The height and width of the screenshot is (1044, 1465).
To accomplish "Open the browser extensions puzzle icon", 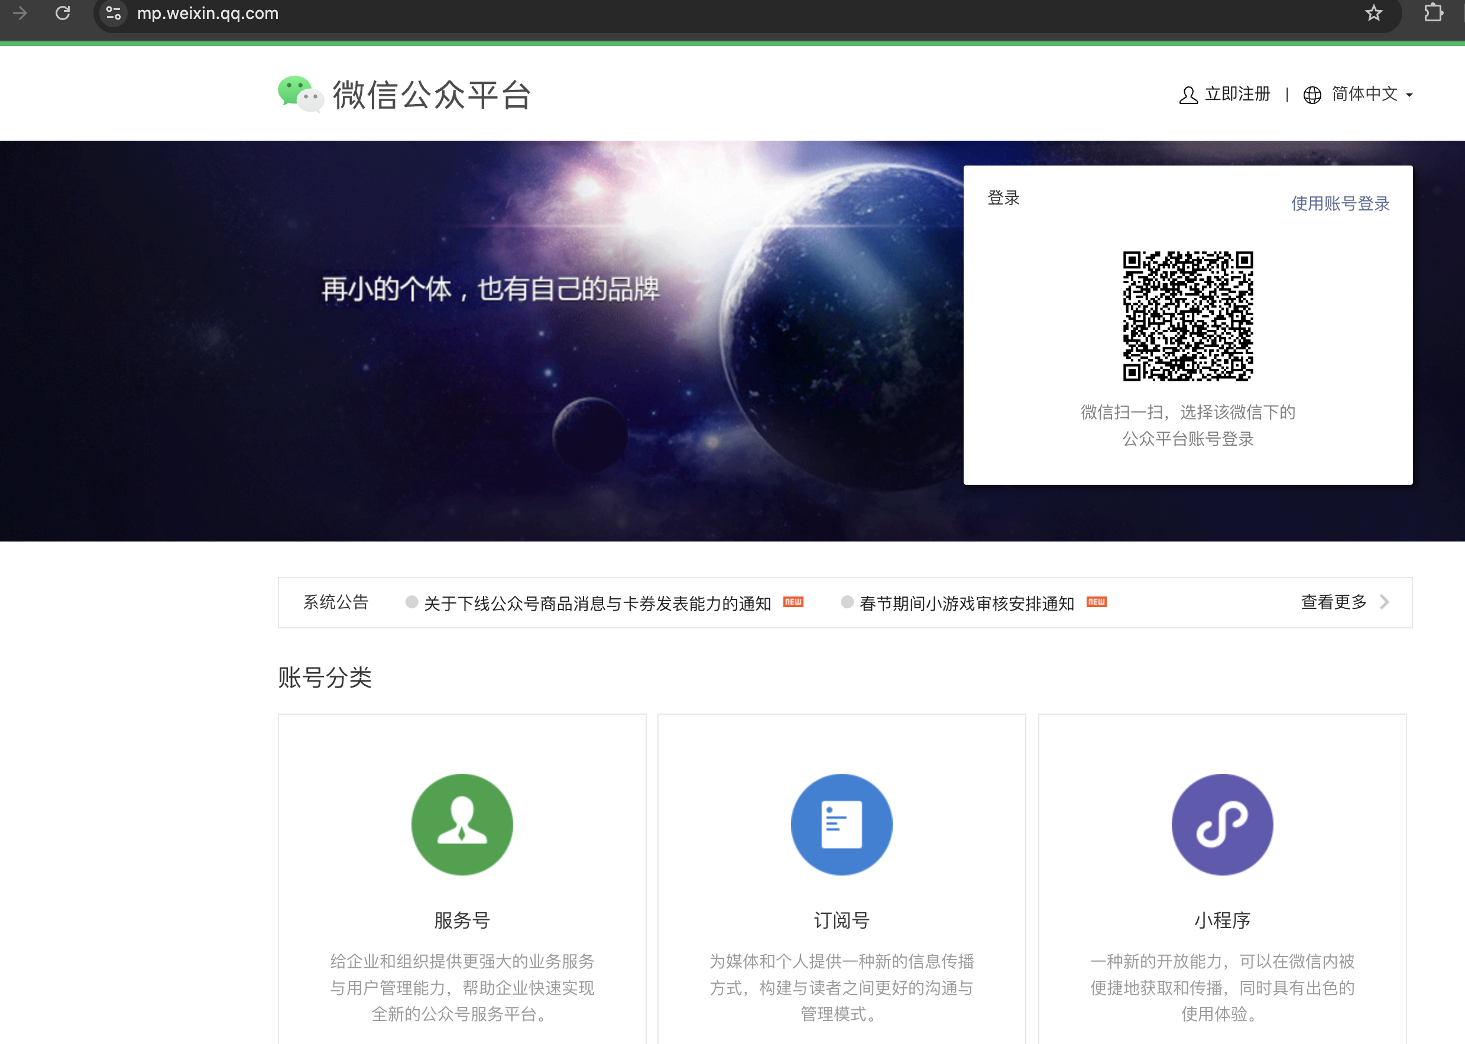I will coord(1433,13).
